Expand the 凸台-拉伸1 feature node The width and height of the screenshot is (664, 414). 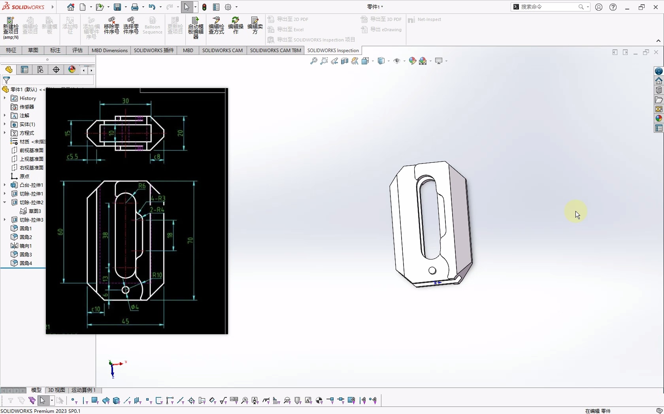5,185
